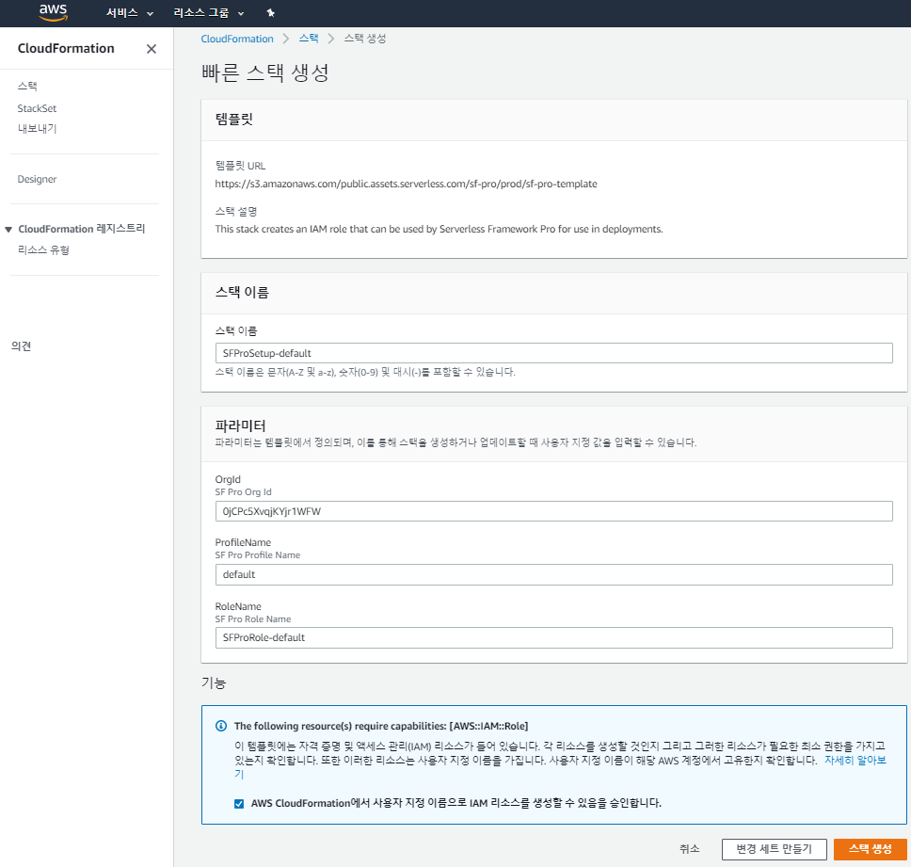Click the orange 스택 생성 button

(x=870, y=849)
